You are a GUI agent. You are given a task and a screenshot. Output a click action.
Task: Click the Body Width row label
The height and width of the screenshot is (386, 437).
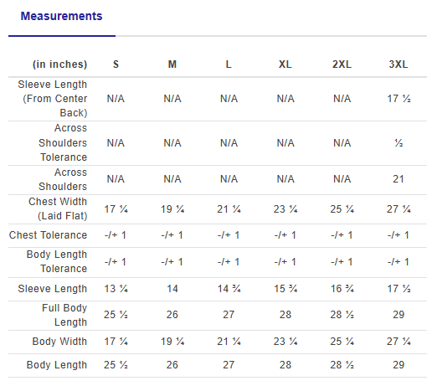(59, 342)
